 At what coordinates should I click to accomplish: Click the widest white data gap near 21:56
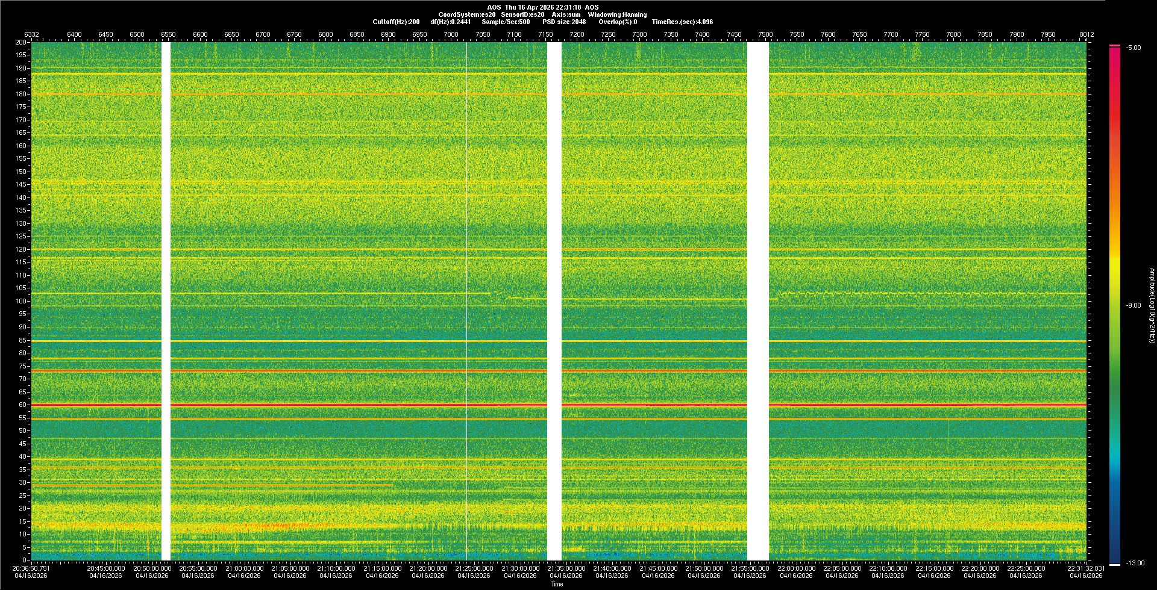(x=757, y=301)
